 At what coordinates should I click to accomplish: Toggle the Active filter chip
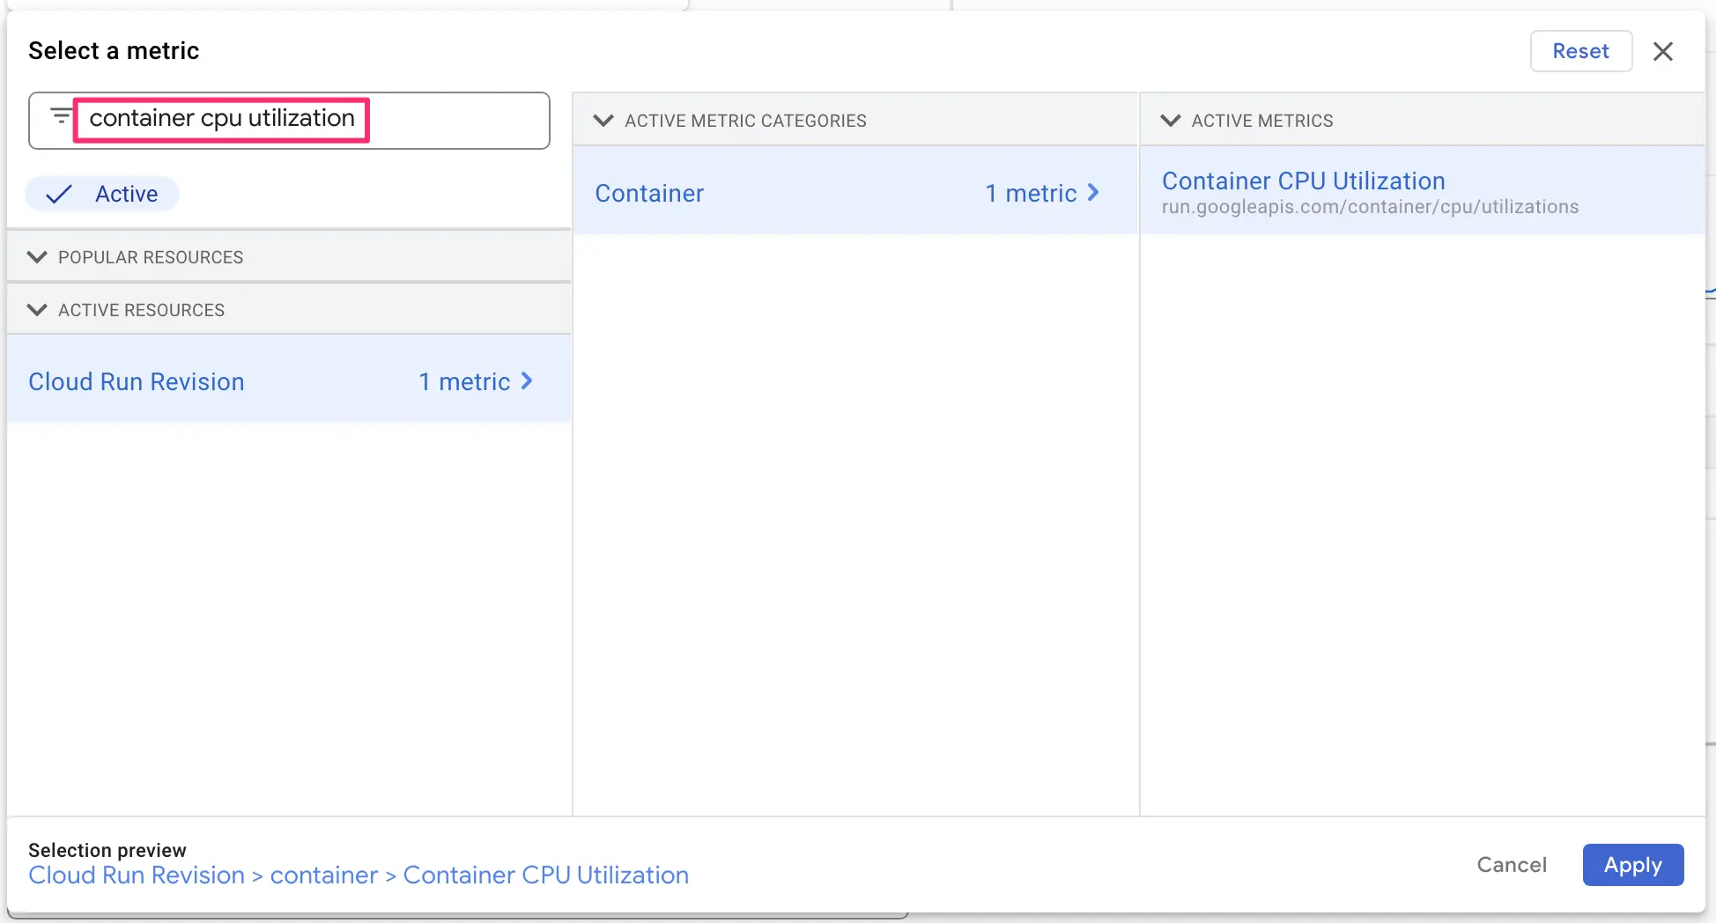click(103, 194)
